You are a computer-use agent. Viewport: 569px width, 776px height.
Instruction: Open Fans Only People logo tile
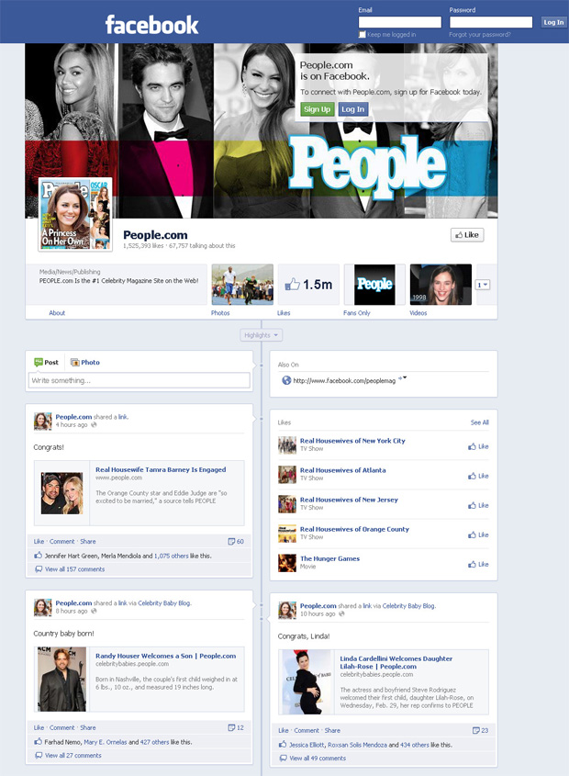[x=374, y=285]
